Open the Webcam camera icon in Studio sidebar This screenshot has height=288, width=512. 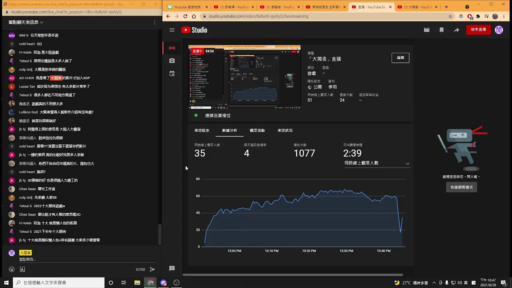click(x=172, y=61)
